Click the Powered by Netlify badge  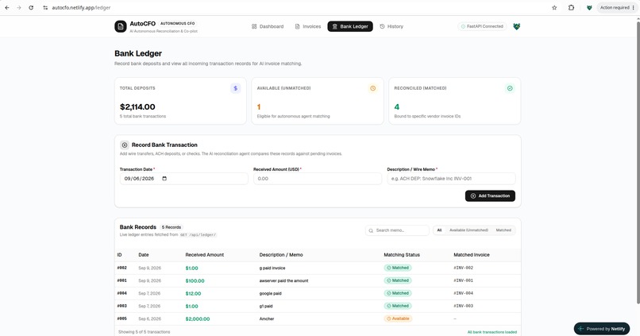(x=602, y=329)
